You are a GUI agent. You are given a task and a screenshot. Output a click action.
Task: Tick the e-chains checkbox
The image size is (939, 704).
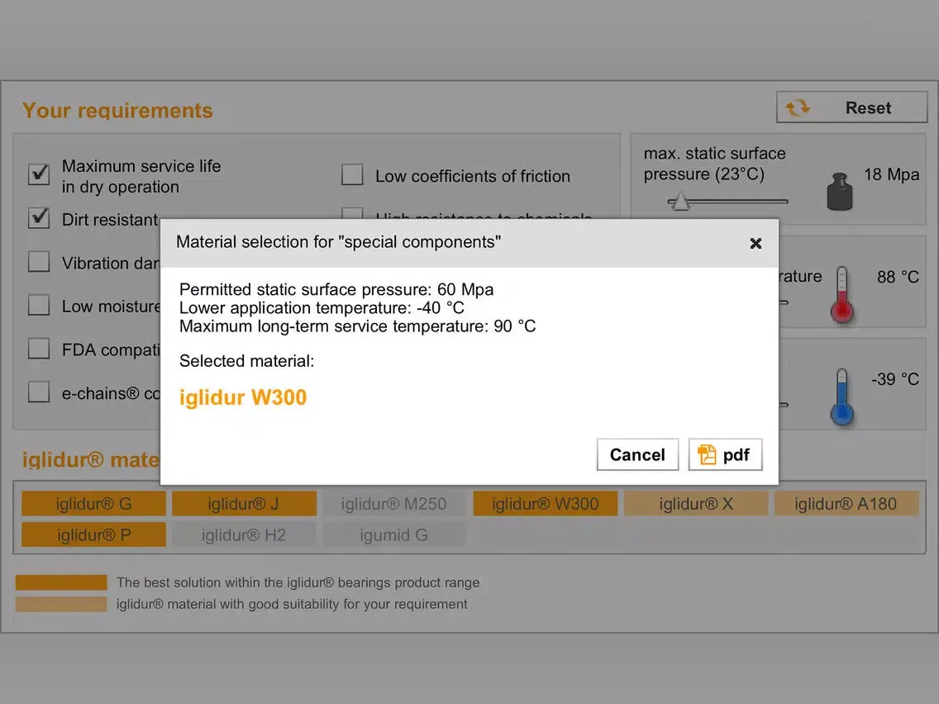tap(39, 392)
